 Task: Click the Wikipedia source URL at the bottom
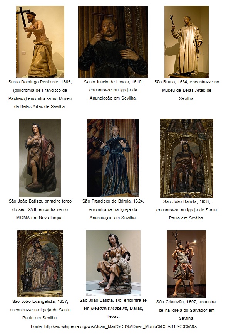(121, 327)
